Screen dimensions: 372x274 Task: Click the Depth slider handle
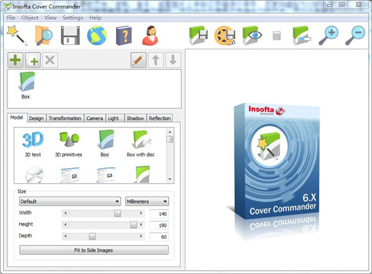click(92, 236)
